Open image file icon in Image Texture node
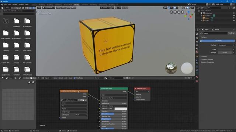This screenshot has height=132, width=236. pyautogui.click(x=83, y=100)
